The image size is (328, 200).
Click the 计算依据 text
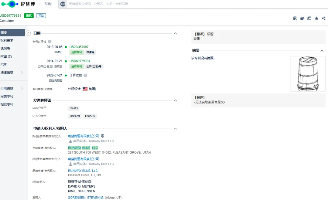point(76,75)
